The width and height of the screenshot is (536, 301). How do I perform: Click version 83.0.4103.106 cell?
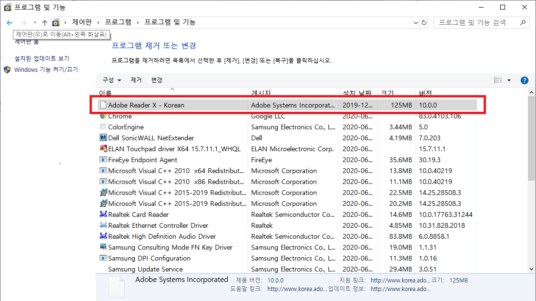tap(440, 116)
